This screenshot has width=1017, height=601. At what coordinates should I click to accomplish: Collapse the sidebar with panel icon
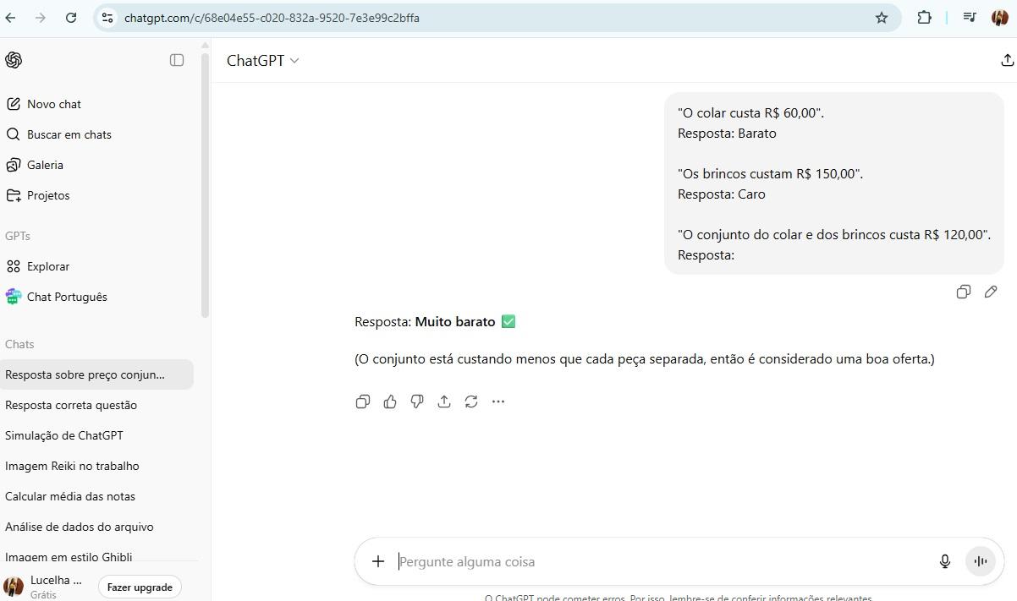177,60
